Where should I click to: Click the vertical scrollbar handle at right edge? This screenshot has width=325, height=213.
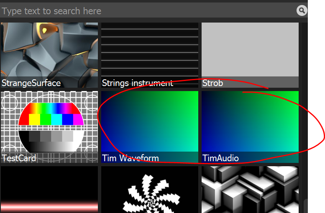[x=306, y=205]
